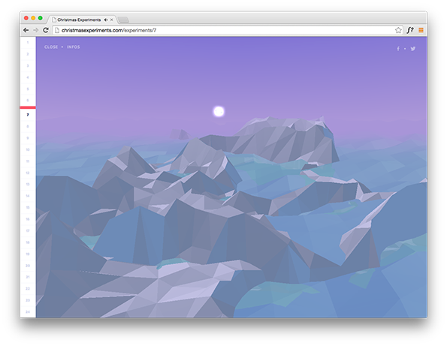
Task: Share on Twitter bird icon
Action: [x=412, y=49]
